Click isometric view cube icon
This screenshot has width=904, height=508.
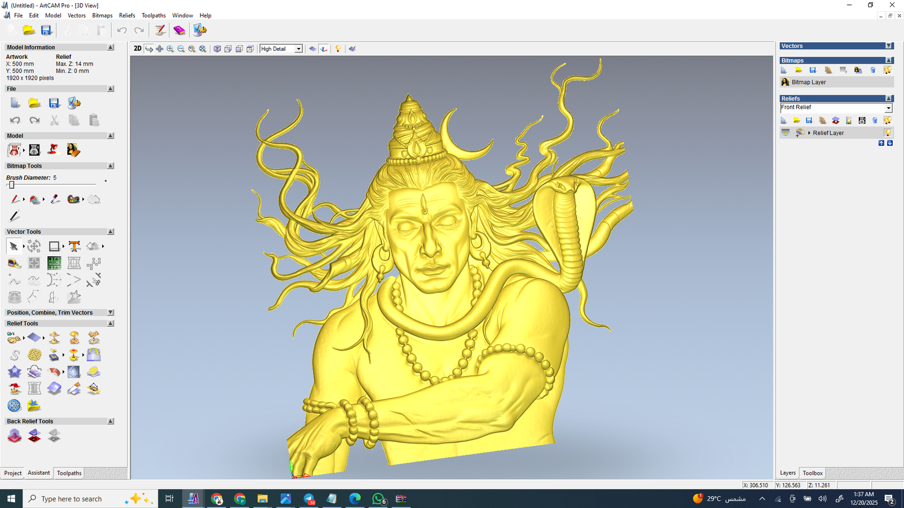[x=217, y=49]
